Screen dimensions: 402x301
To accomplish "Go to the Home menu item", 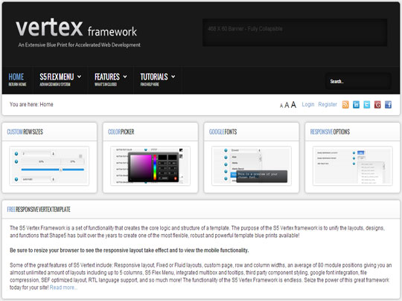I will coord(17,80).
